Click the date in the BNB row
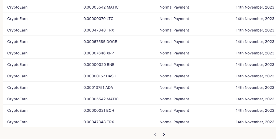 255,65
